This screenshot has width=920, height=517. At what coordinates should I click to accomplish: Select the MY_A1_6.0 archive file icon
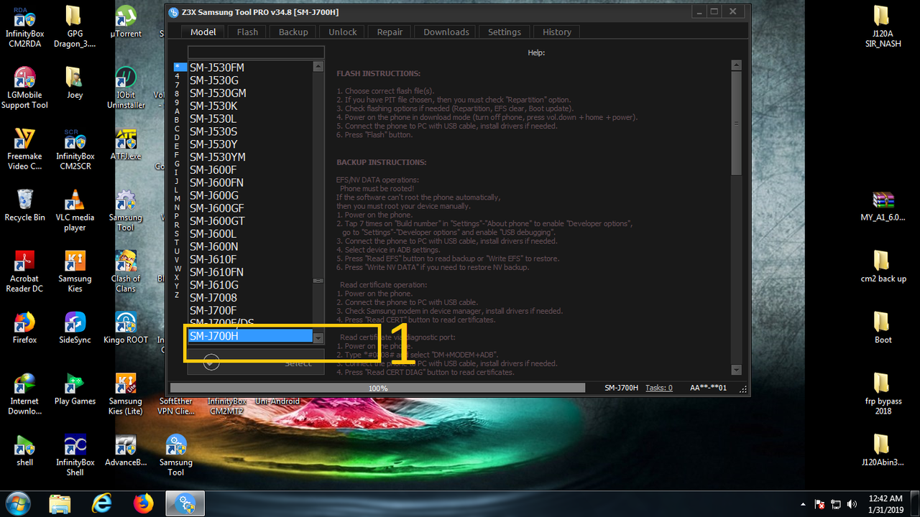pos(883,205)
